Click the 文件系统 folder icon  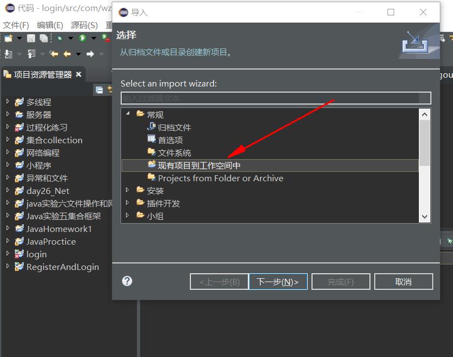tap(151, 152)
